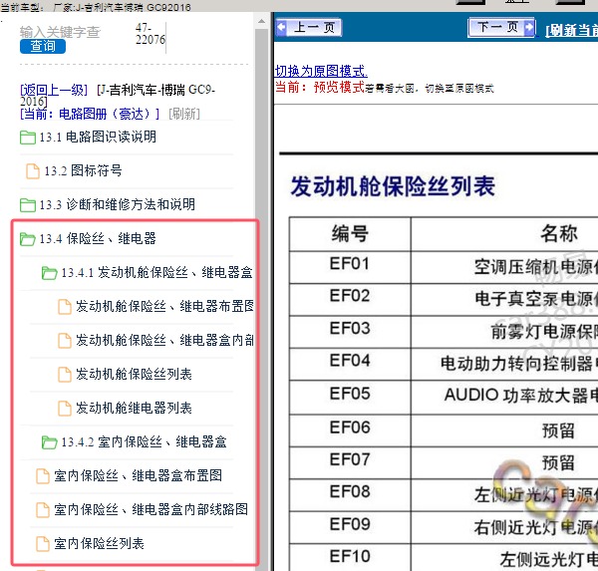Click document icon of 室内保险丝列表
This screenshot has height=571, width=598.
43,544
